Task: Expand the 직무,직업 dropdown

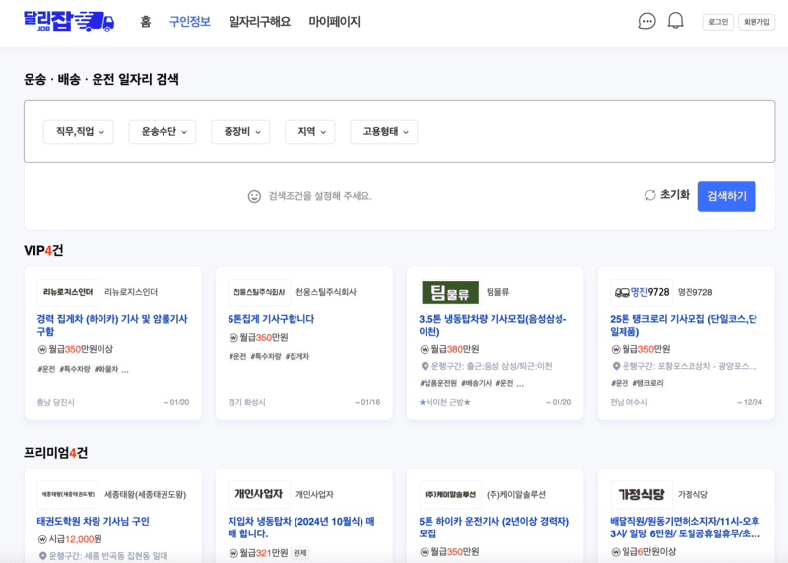Action: (79, 132)
